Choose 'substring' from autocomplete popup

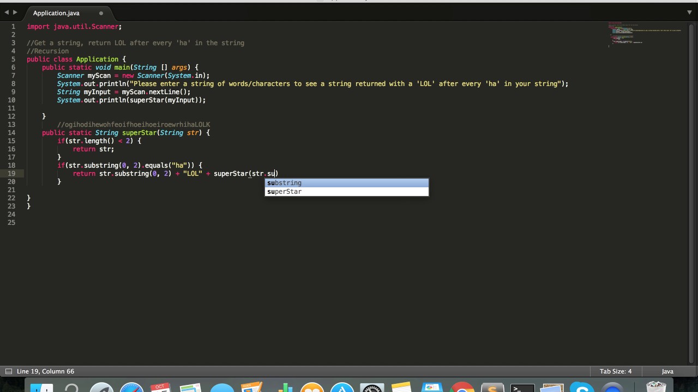[347, 183]
